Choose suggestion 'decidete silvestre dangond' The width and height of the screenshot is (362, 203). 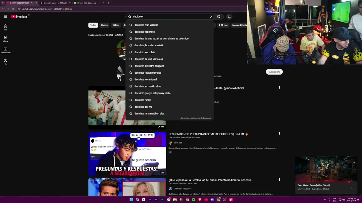[169, 66]
